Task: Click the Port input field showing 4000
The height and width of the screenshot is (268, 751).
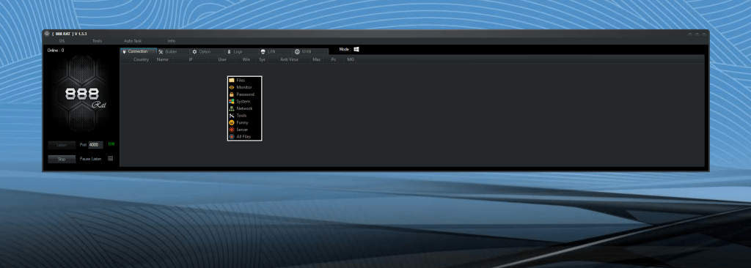Action: click(x=95, y=144)
